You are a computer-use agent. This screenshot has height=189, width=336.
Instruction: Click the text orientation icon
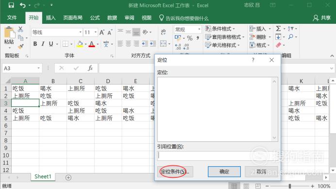[x=145, y=32]
